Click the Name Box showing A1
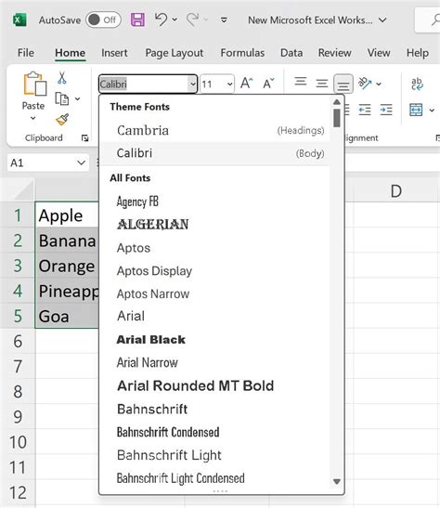 pyautogui.click(x=41, y=163)
